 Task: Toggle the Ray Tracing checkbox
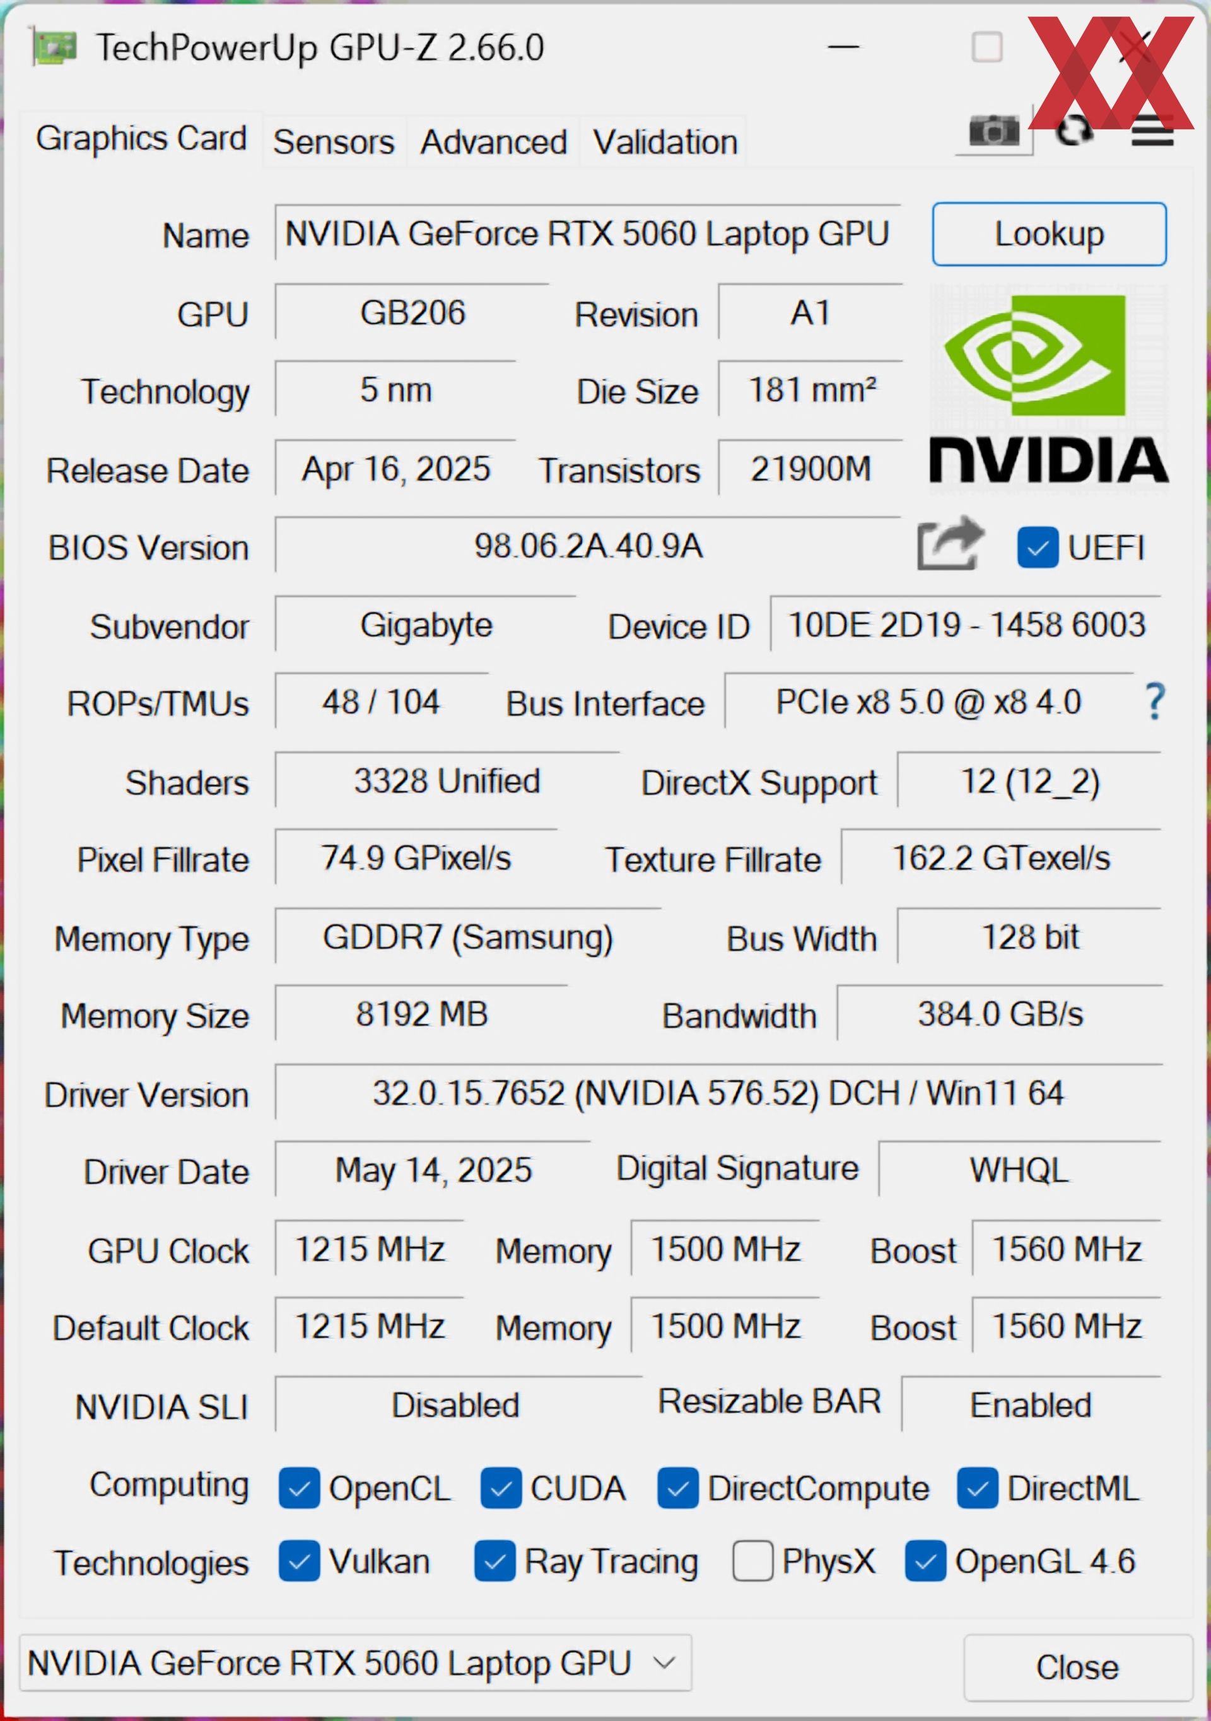494,1561
